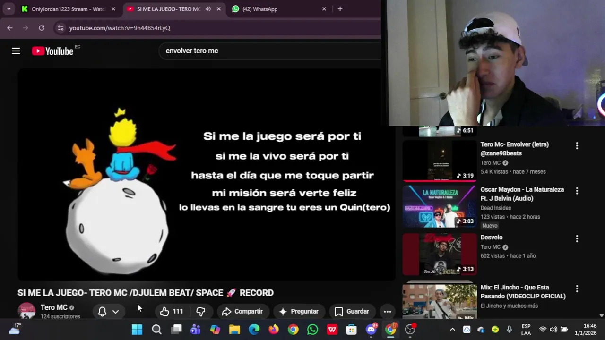The image size is (605, 340).
Task: Click the address bar URL
Action: coord(120,28)
